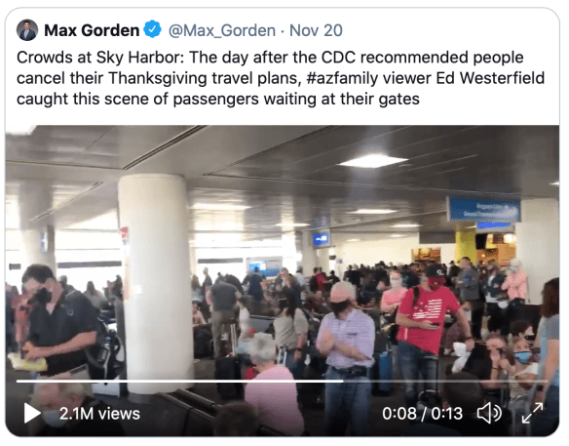Mute the video with speaker icon
Image resolution: width=569 pixels, height=446 pixels.
coord(489,413)
